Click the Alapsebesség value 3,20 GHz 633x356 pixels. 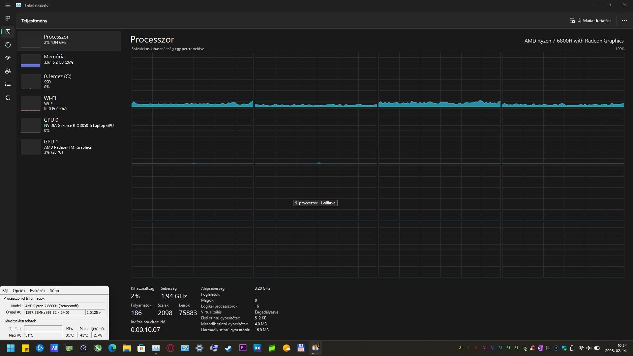(x=262, y=288)
